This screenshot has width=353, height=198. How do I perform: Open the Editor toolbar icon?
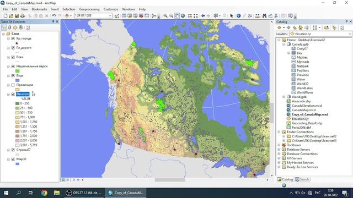[116, 16]
